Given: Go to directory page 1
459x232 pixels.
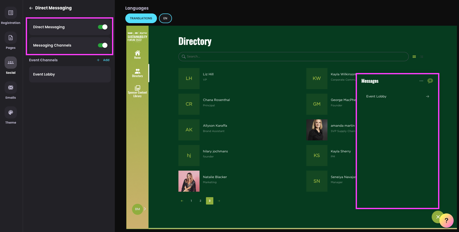Looking at the screenshot, I should click(x=191, y=201).
